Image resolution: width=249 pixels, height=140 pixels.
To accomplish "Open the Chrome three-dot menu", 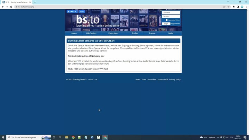I will click(246, 7).
